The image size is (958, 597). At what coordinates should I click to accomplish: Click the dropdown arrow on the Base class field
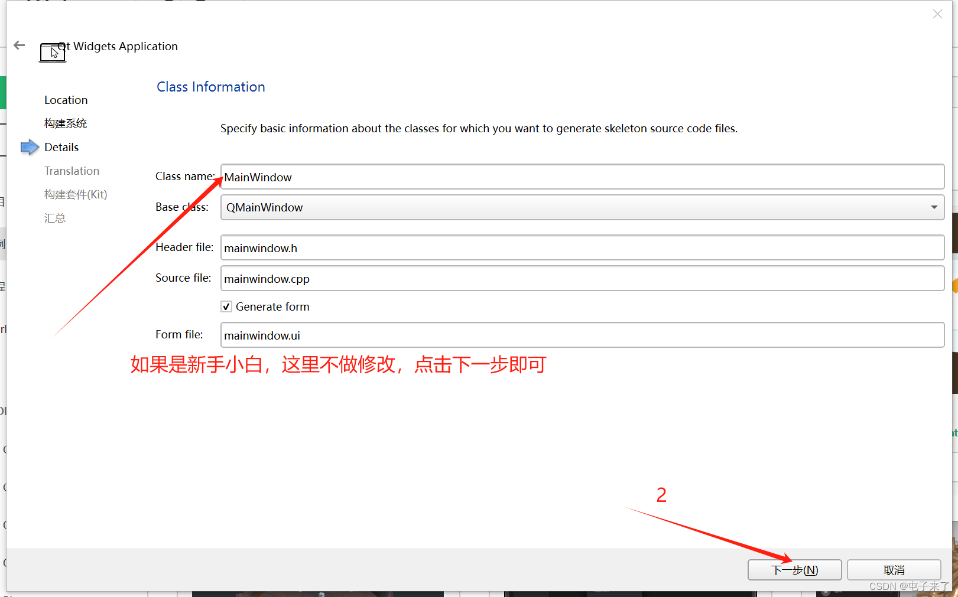point(934,207)
